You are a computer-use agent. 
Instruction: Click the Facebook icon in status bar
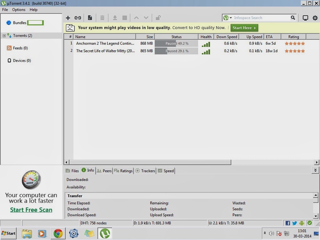[x=287, y=223]
